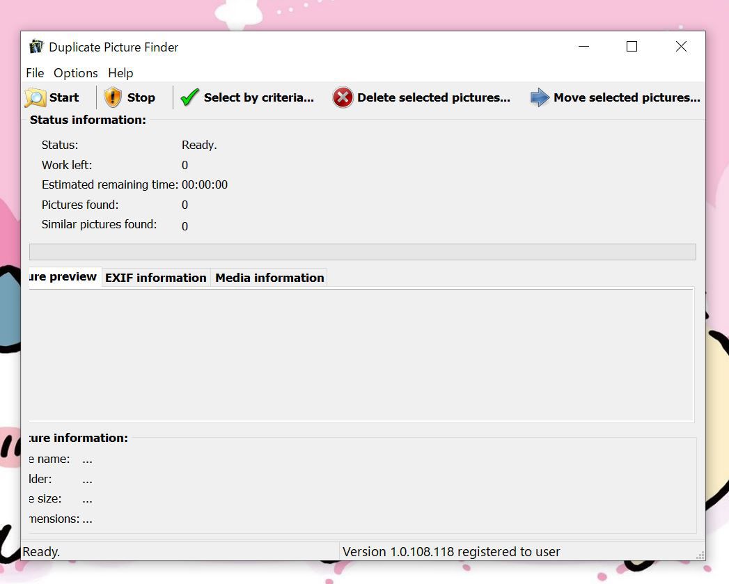Maximize the Duplicate Picture Finder window
The height and width of the screenshot is (584, 729).
coord(632,47)
